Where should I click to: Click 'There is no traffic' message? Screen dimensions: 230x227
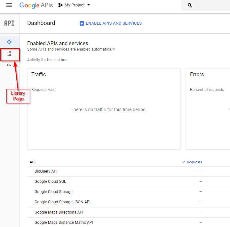point(109,109)
